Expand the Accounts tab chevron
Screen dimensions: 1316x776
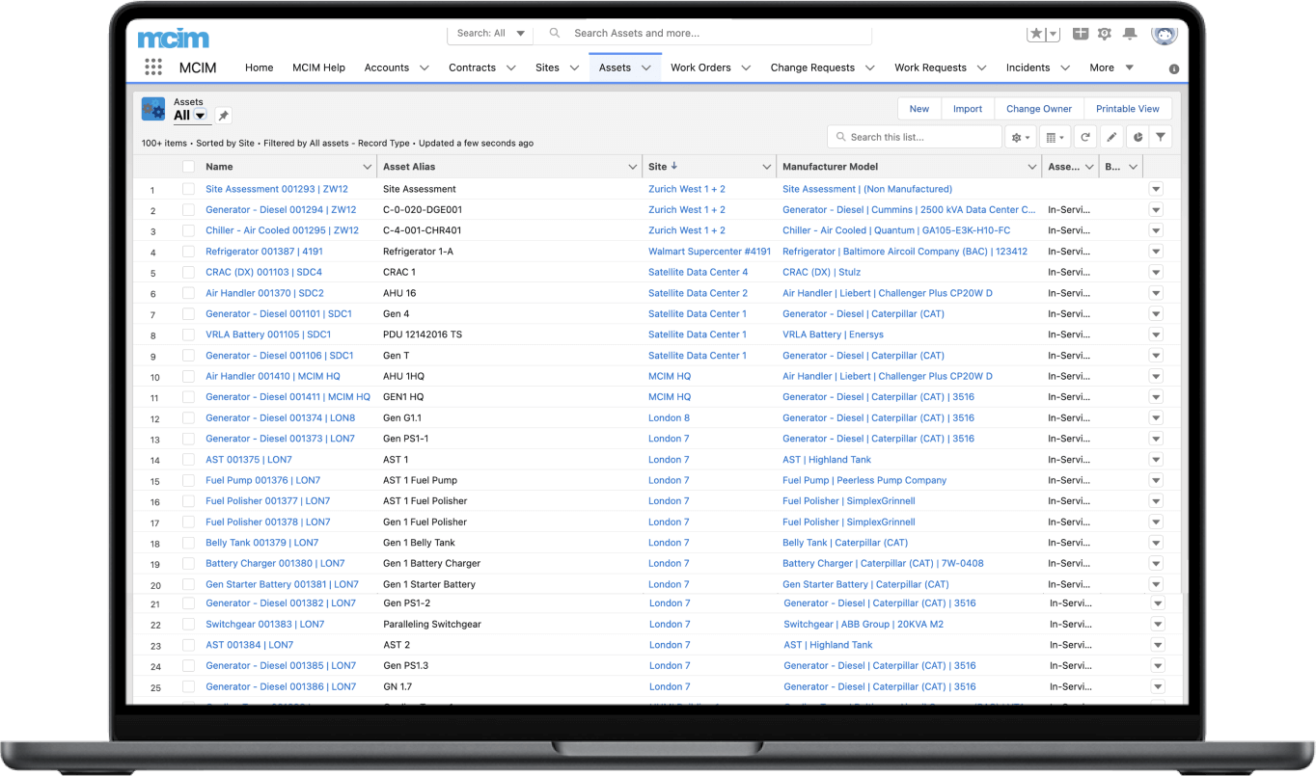[424, 68]
